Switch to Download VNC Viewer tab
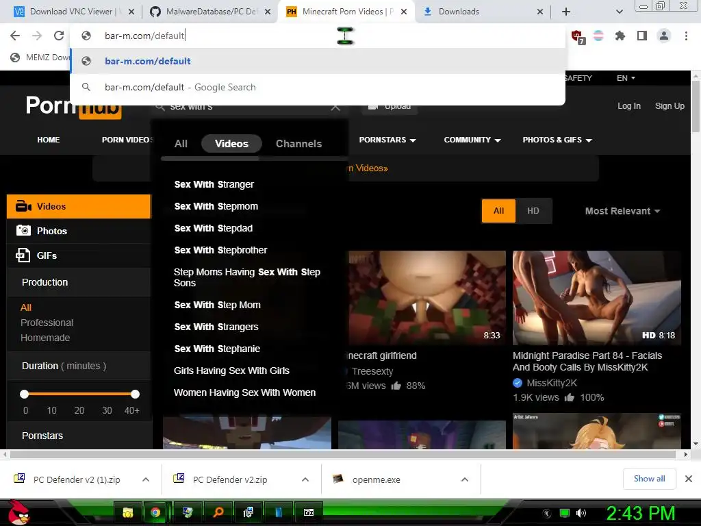Image resolution: width=701 pixels, height=526 pixels. tap(71, 12)
